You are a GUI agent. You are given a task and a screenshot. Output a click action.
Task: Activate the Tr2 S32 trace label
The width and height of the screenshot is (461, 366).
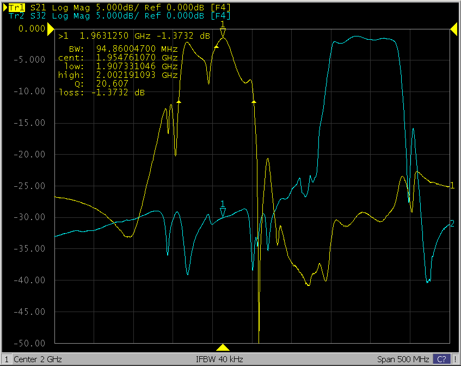(17, 15)
